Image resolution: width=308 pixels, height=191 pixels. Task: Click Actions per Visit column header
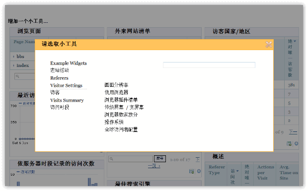point(266,173)
